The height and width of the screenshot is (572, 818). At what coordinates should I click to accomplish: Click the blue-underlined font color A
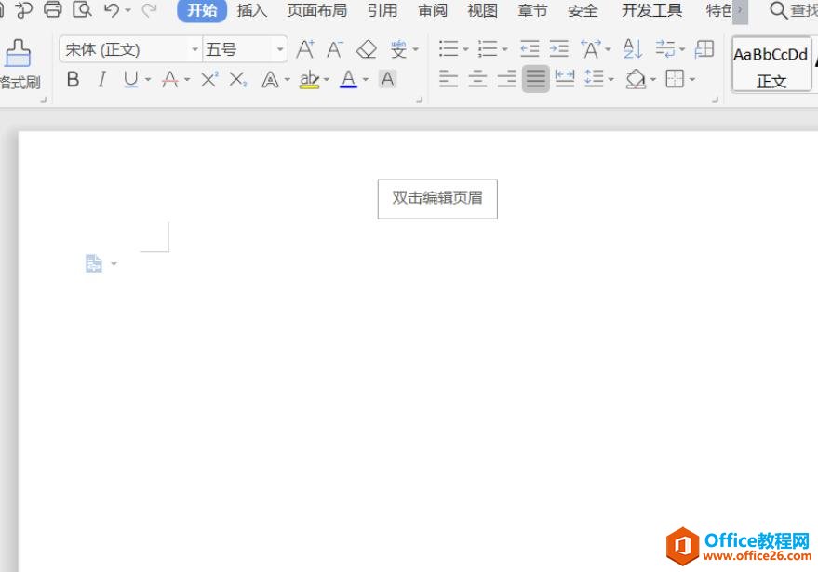pos(348,80)
